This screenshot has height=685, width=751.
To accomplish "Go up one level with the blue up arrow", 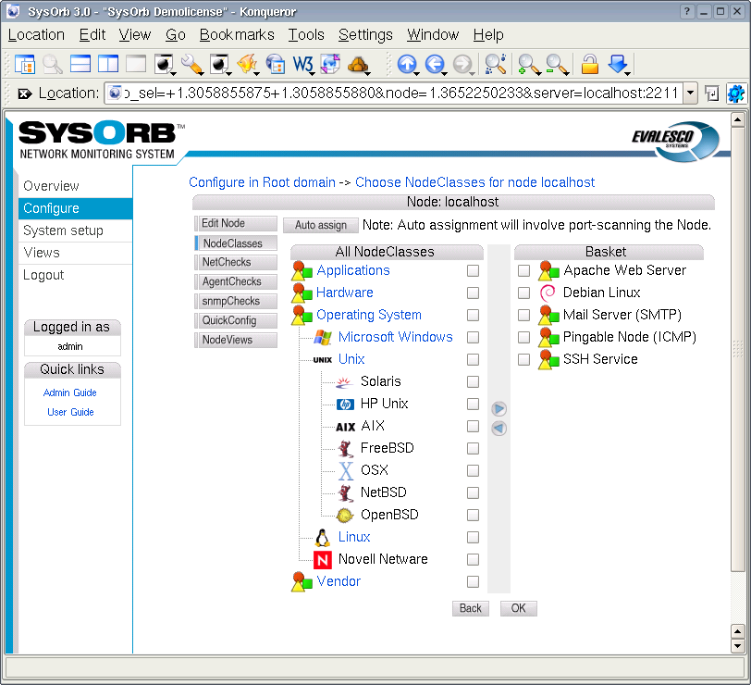I will [408, 64].
